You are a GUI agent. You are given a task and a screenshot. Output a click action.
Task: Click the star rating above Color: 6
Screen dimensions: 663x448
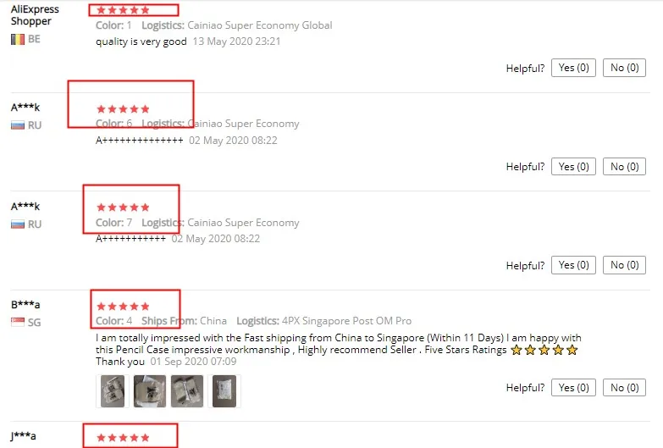pos(123,109)
